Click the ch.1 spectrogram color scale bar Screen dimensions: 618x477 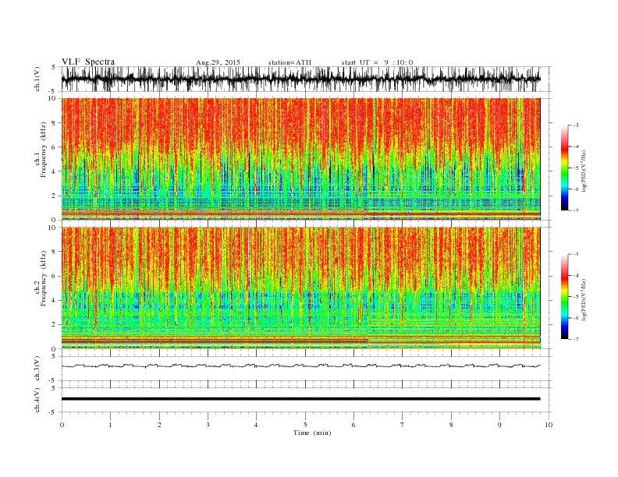point(564,168)
